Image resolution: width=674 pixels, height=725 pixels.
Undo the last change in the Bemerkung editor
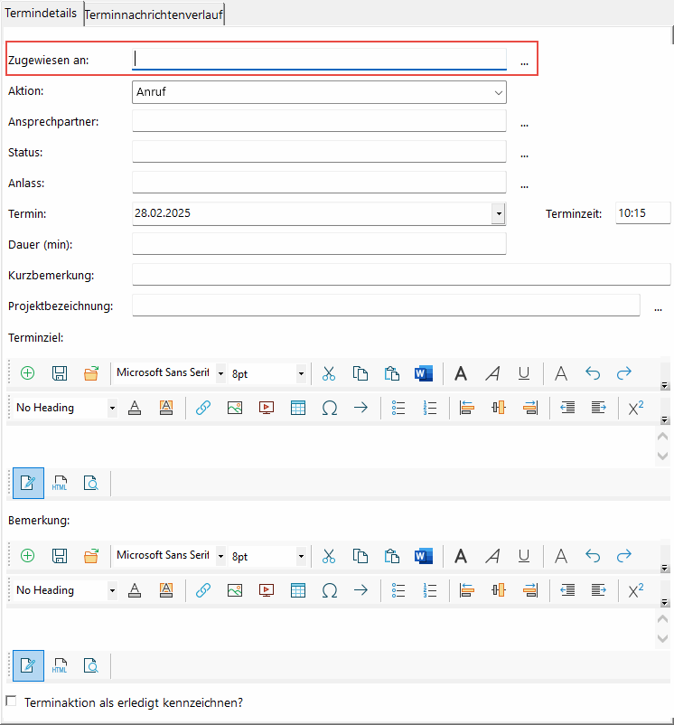click(x=593, y=556)
